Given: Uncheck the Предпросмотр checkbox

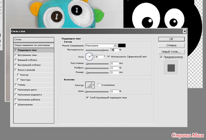Looking at the screenshot, I should click(162, 57).
